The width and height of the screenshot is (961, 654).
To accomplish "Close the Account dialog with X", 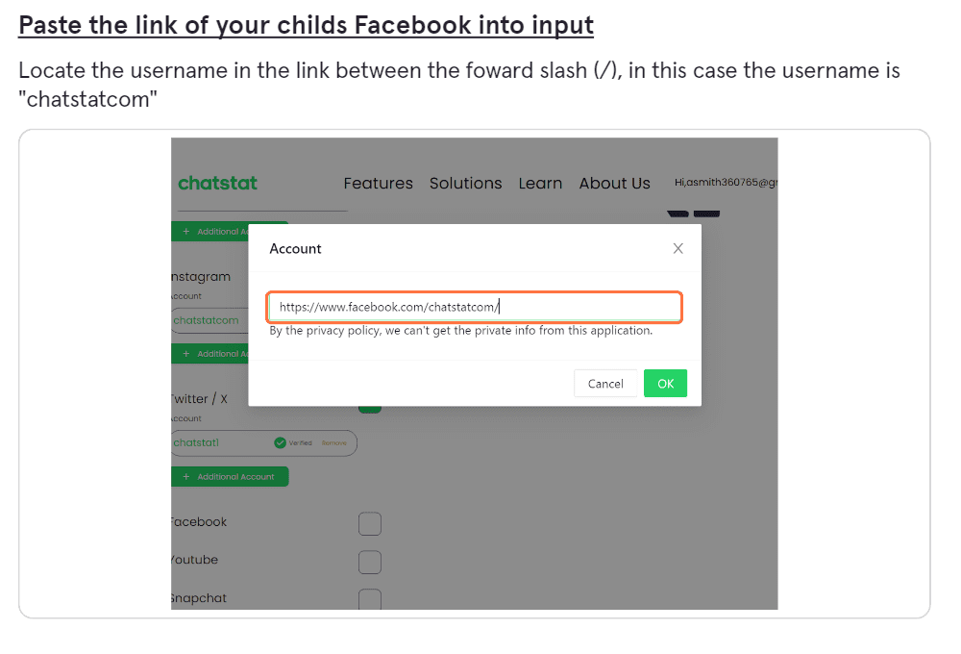I will [678, 248].
